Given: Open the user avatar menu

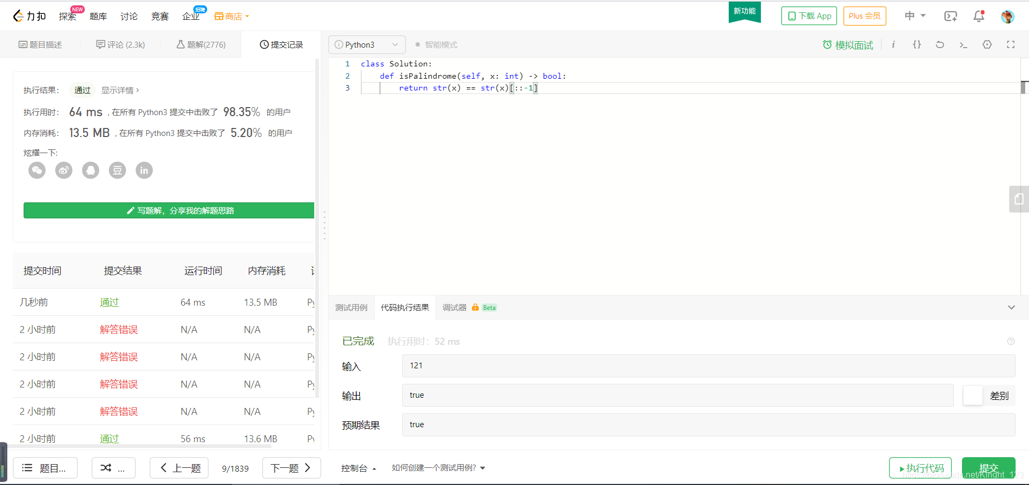Looking at the screenshot, I should [1008, 17].
